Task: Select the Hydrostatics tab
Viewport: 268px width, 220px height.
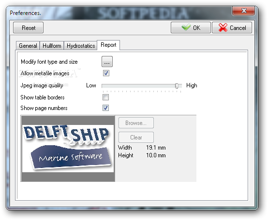Action: tap(81, 46)
